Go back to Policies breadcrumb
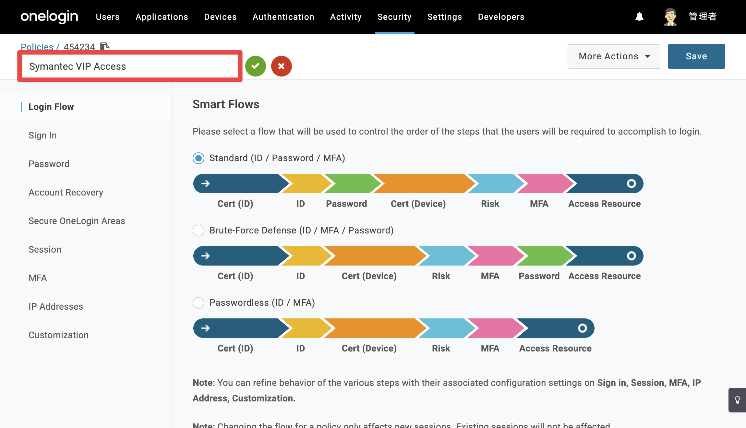The image size is (746, 428). [x=37, y=47]
